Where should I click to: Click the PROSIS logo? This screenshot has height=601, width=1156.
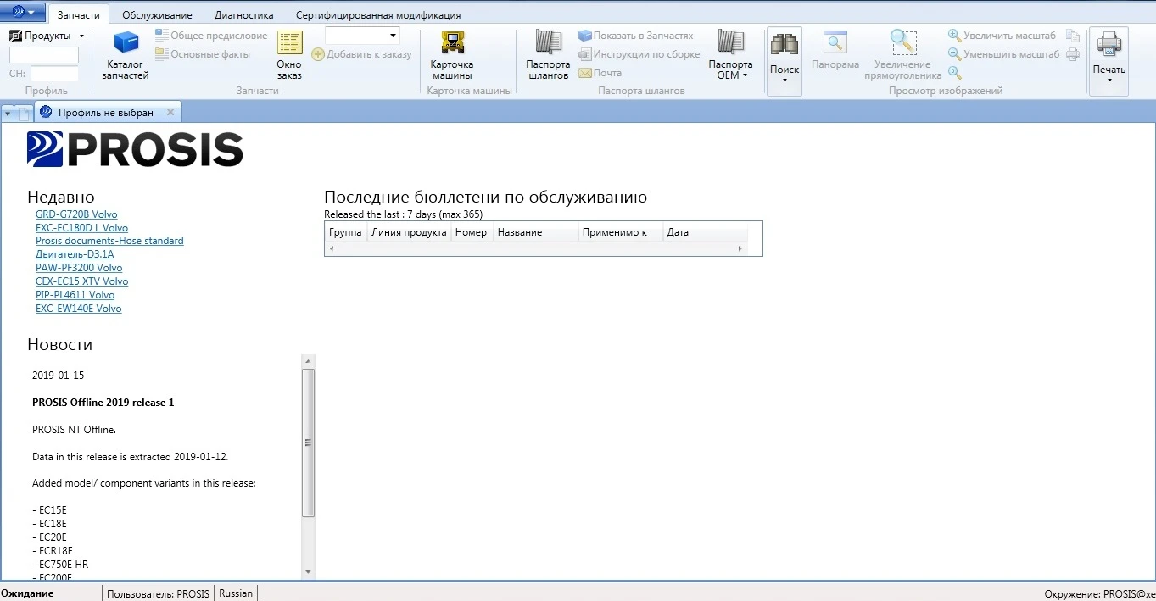click(x=135, y=149)
